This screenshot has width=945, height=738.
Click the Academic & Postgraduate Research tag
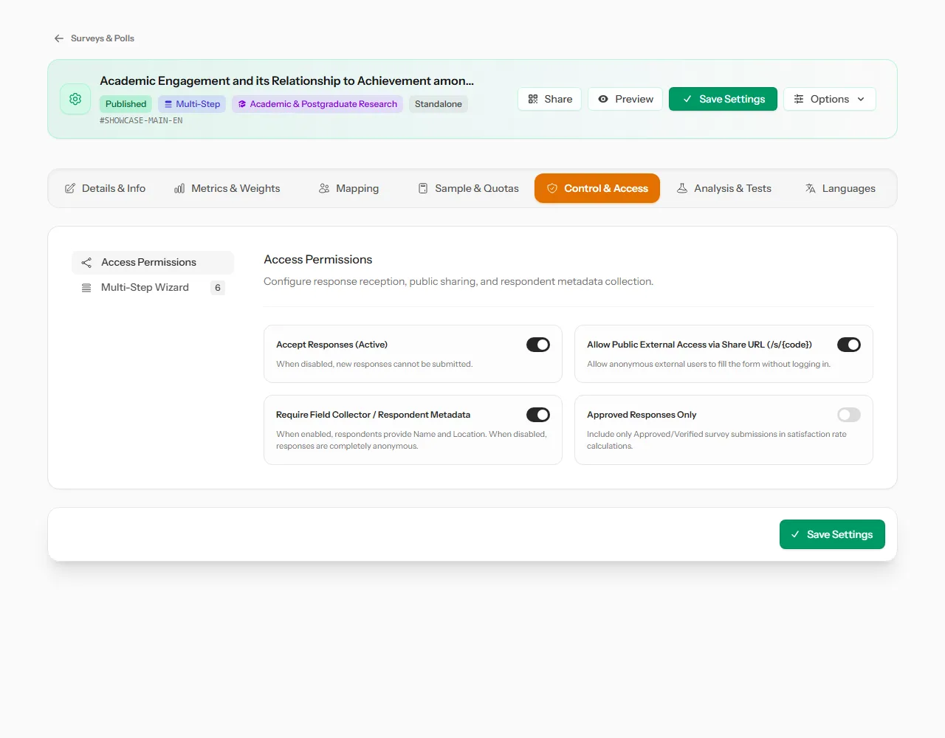click(x=317, y=104)
